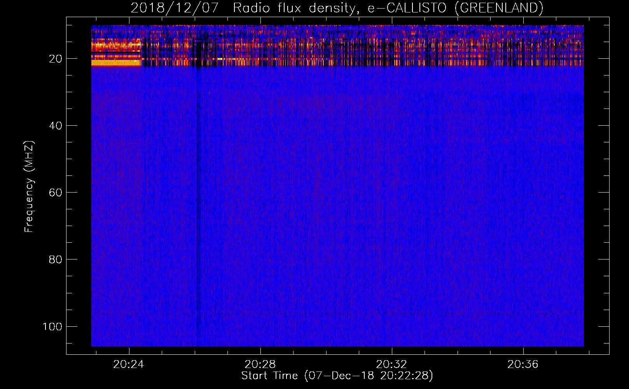Screen dimensions: 629x389
Task: Click the bright yellow burst near 20 MHz
Action: point(116,63)
